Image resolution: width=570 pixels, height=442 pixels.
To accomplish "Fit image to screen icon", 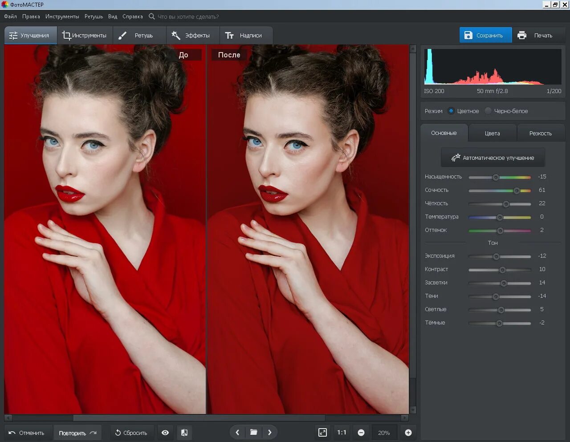I will pos(322,433).
